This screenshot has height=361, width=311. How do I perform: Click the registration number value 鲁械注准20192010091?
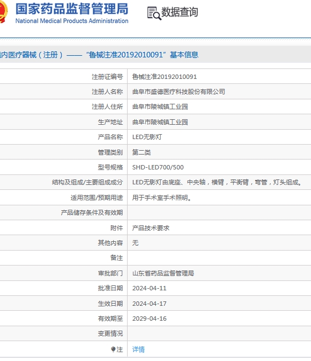click(x=165, y=77)
